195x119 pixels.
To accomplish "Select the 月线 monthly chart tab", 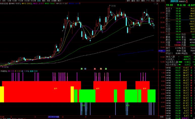I will tap(48, 1).
